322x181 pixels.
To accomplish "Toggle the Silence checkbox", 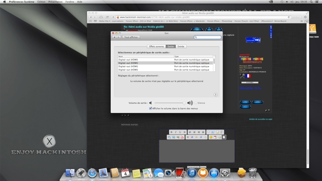I will (196, 103).
